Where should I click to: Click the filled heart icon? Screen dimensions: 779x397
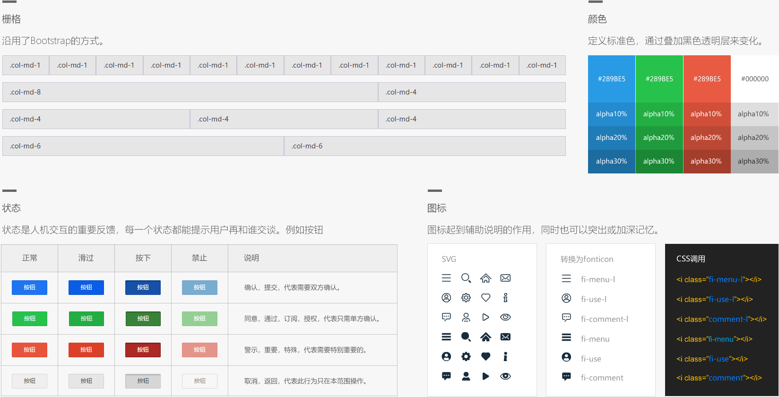click(x=485, y=357)
